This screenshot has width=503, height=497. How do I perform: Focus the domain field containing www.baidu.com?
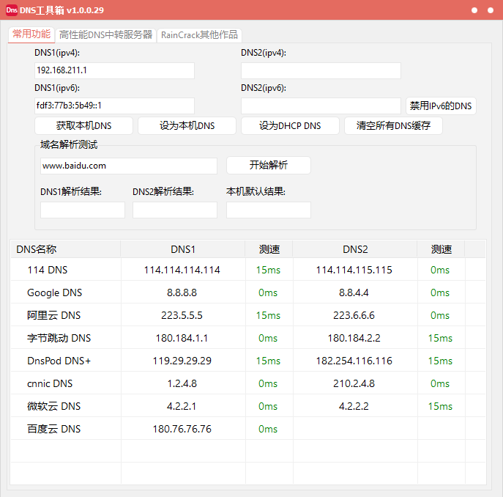pos(129,166)
